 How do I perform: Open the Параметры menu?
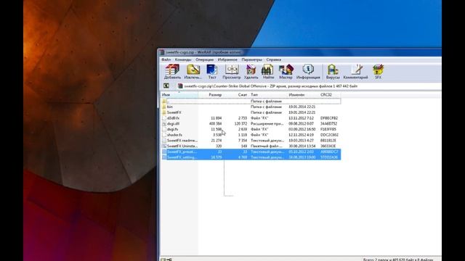[252, 59]
